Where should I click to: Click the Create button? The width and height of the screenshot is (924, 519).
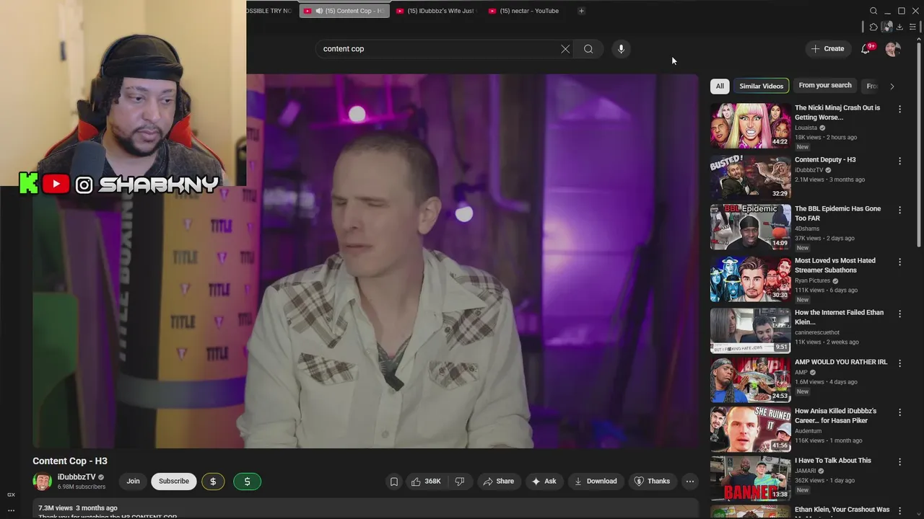[x=827, y=49]
